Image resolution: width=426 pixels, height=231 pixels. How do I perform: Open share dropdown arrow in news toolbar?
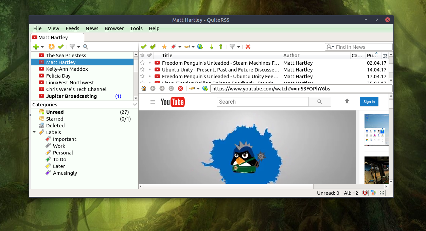(x=193, y=47)
